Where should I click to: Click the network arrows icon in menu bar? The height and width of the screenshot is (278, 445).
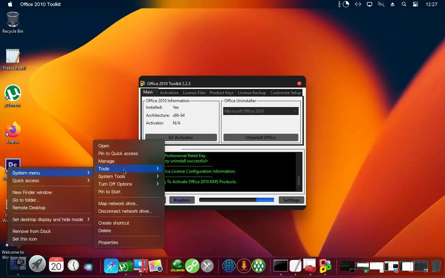click(x=358, y=4)
